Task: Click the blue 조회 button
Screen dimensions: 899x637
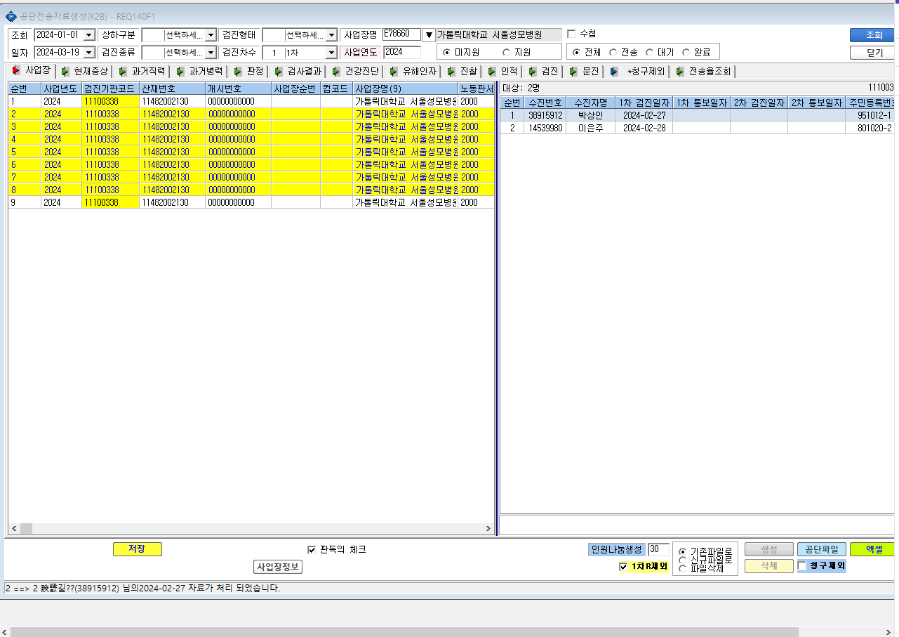Action: (x=874, y=35)
